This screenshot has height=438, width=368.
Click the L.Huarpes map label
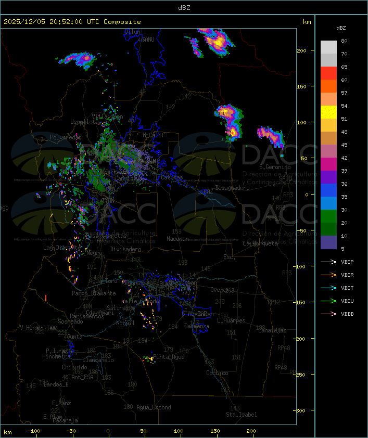coord(231,320)
